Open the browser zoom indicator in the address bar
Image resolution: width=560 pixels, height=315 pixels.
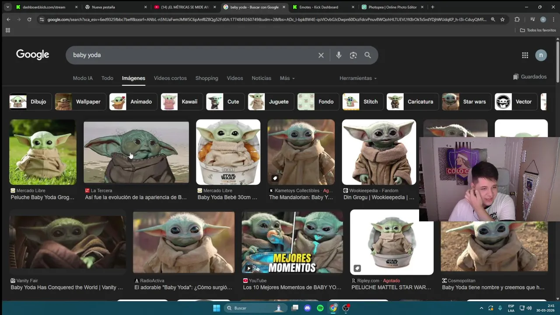click(x=493, y=19)
